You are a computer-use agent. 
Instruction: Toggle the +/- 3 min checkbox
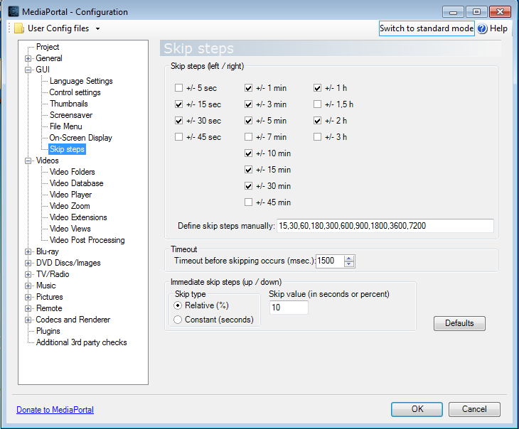click(248, 104)
